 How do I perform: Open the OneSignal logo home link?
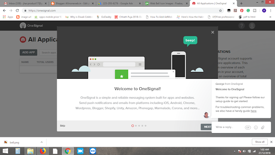pyautogui.click(x=31, y=26)
